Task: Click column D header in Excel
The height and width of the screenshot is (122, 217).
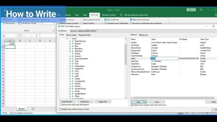Action: [40, 41]
